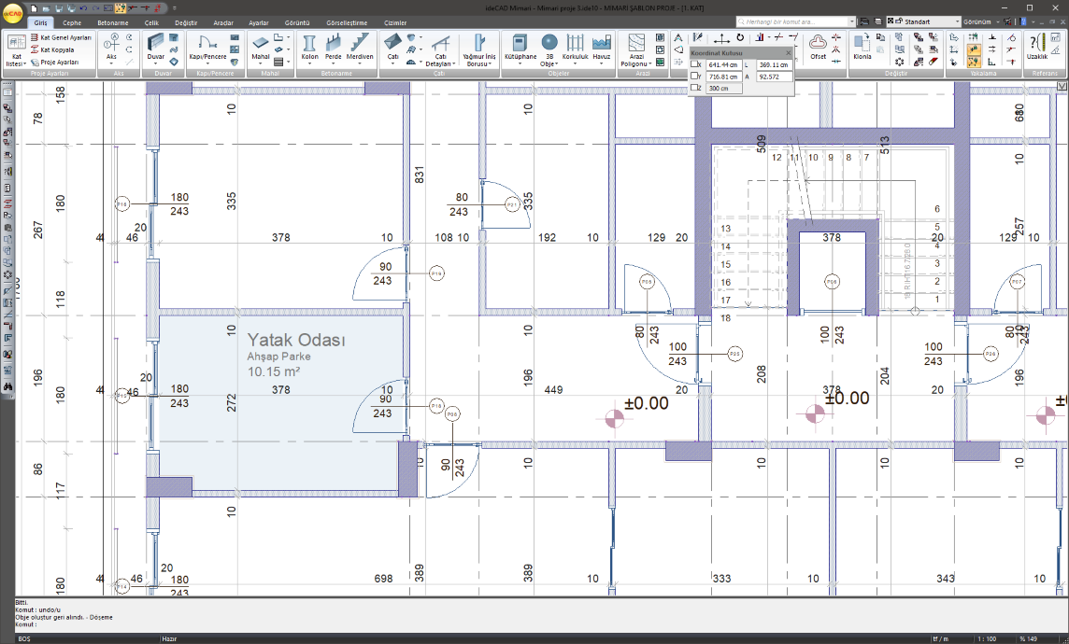Choose the Perde shear wall tool

point(334,45)
